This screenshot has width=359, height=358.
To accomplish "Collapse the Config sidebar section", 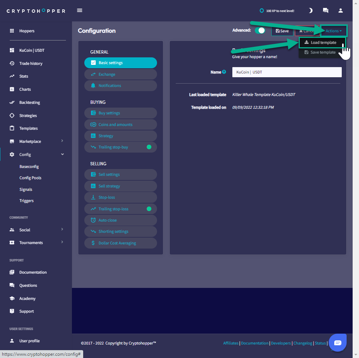I will [62, 154].
